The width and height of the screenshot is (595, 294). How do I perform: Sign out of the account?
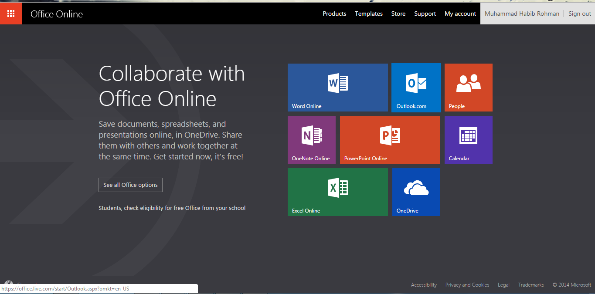coord(580,14)
